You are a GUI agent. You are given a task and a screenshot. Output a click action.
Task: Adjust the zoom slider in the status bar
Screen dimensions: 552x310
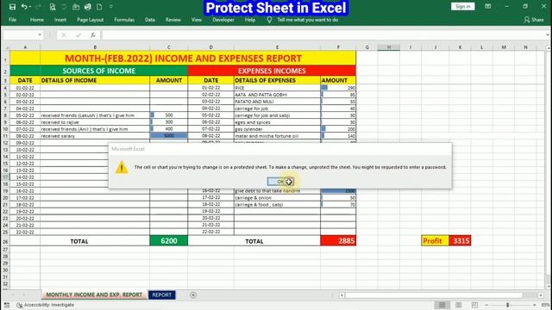coord(508,305)
